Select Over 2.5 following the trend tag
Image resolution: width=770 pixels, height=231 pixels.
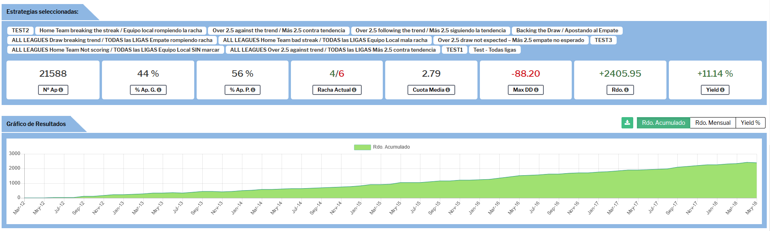click(431, 31)
